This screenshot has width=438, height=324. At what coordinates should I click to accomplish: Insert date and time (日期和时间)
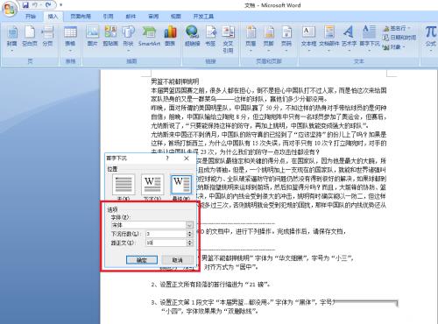[399, 38]
